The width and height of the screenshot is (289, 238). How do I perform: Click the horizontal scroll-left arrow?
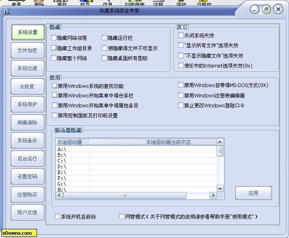59,195
